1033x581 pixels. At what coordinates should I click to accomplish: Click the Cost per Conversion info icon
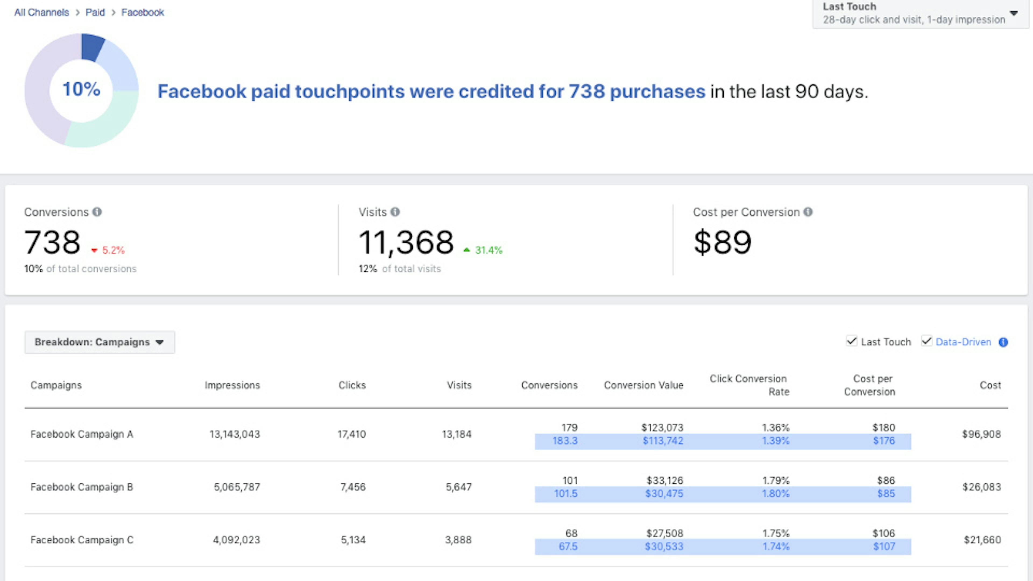[808, 212]
